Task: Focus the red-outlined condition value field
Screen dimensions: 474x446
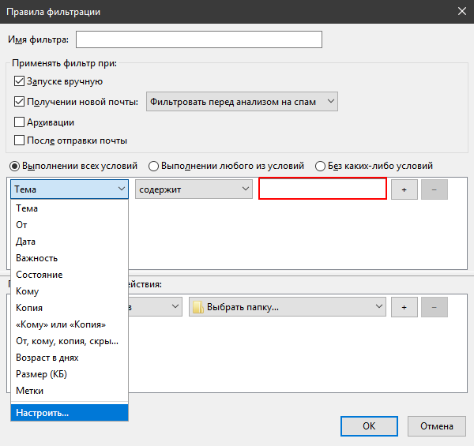Action: click(x=322, y=189)
